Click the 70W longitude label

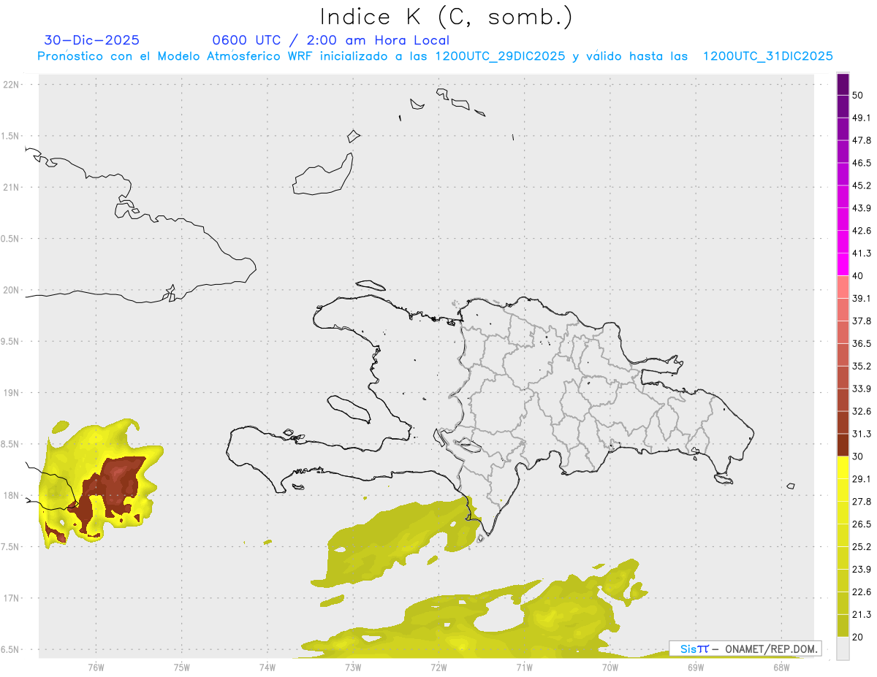pyautogui.click(x=610, y=667)
